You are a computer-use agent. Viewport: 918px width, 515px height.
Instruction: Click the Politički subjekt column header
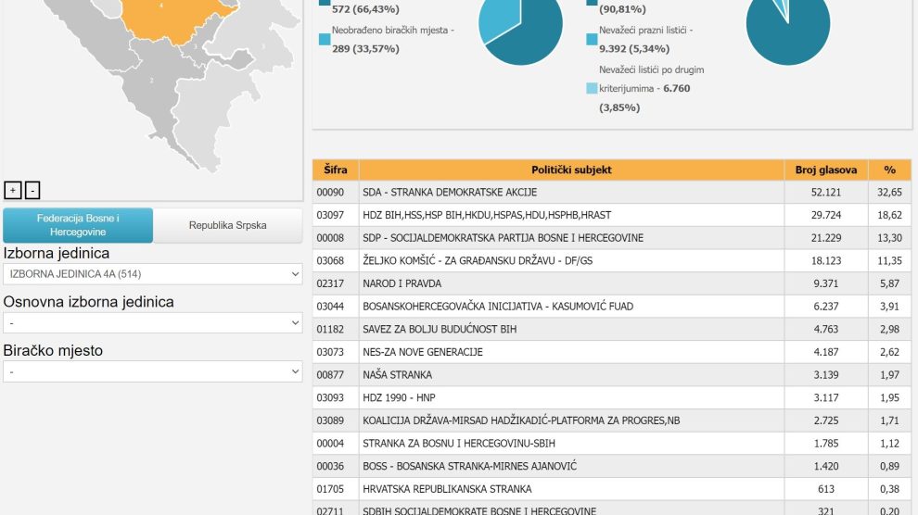[x=571, y=170]
